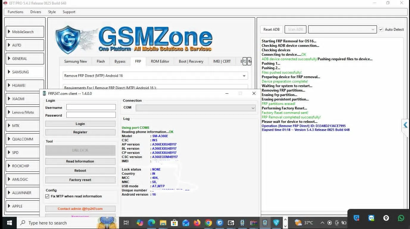Image resolution: width=410 pixels, height=229 pixels.
Task: Open Firefox from the taskbar
Action: (197, 223)
